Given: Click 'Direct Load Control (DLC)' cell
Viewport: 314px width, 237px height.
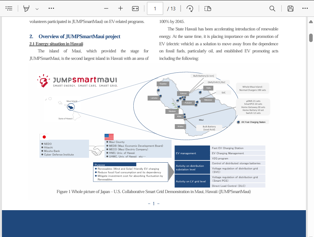Looking at the screenshot, I should click(x=238, y=186).
